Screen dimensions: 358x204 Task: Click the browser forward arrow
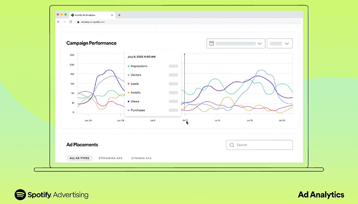(65, 22)
